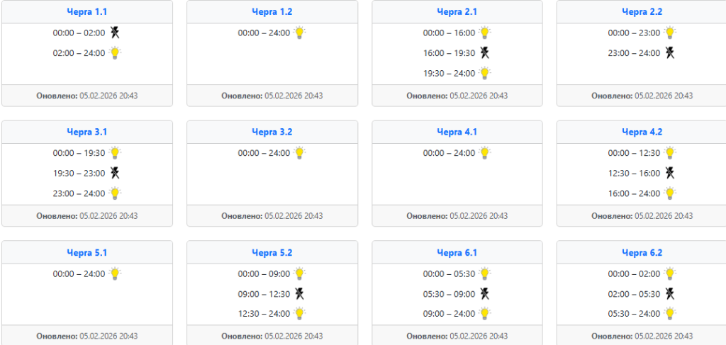726x345 pixels.
Task: Open the Черга 1.1 link
Action: pos(87,12)
